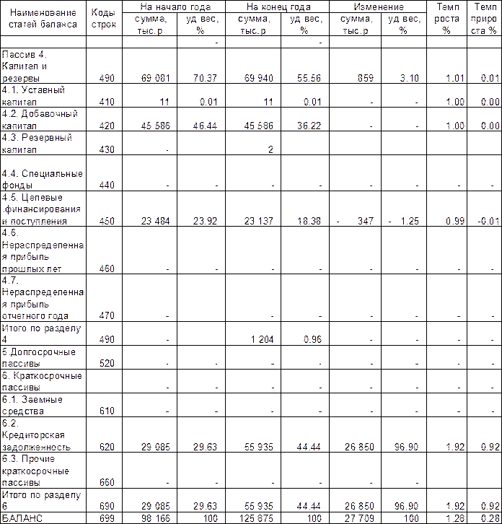This screenshot has width=502, height=524.
Task: Click the row label 'БАЛАНС'
Action: [x=22, y=518]
